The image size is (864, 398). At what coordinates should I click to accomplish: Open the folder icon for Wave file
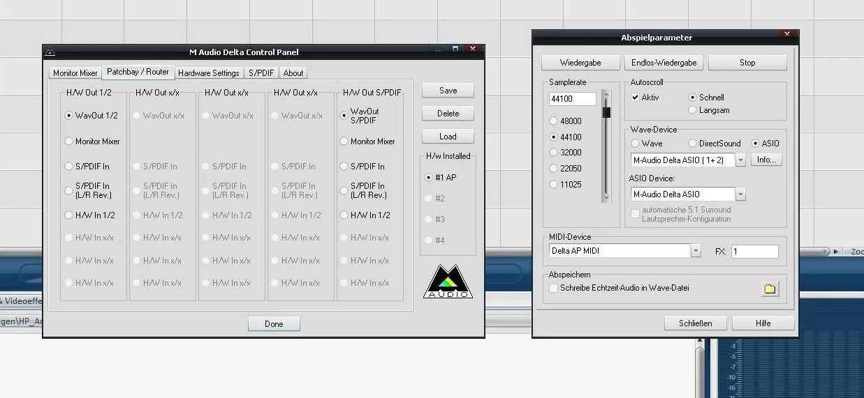click(770, 289)
